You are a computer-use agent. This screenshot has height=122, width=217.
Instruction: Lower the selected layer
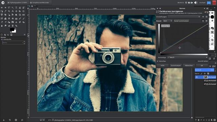pos(204,120)
